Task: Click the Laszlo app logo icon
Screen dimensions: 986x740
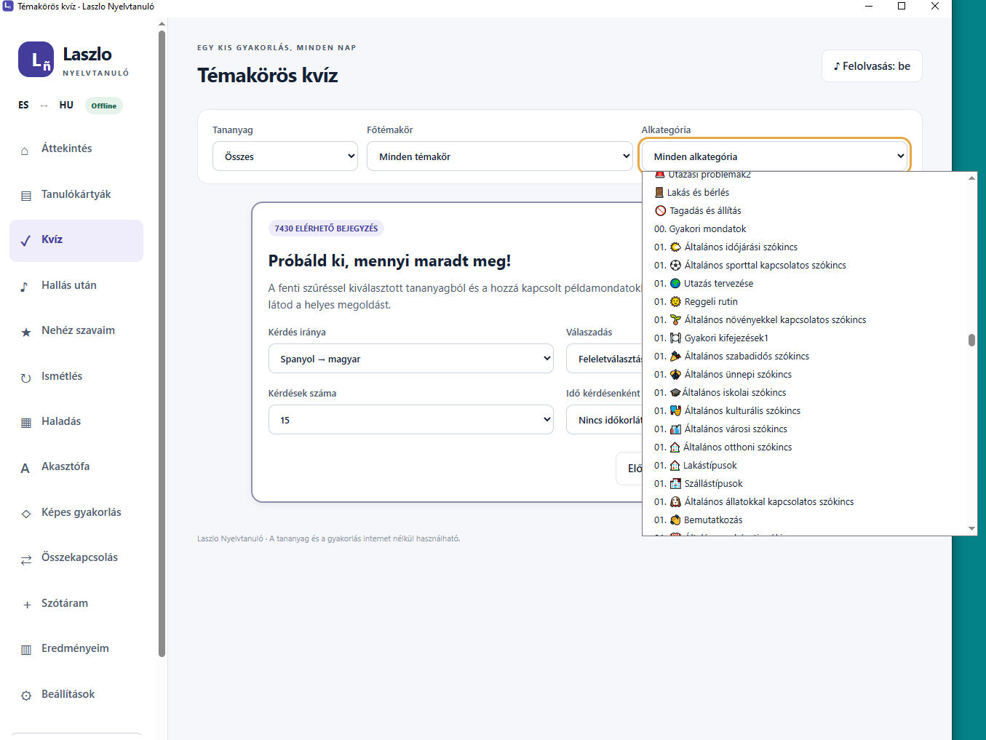Action: click(36, 60)
